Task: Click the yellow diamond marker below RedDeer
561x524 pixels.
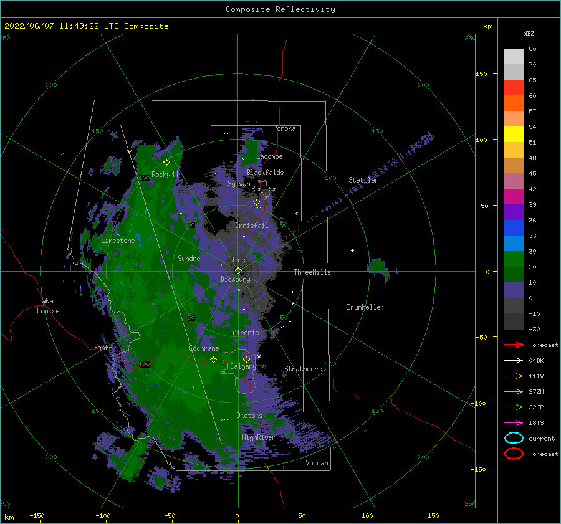Action: 256,202
